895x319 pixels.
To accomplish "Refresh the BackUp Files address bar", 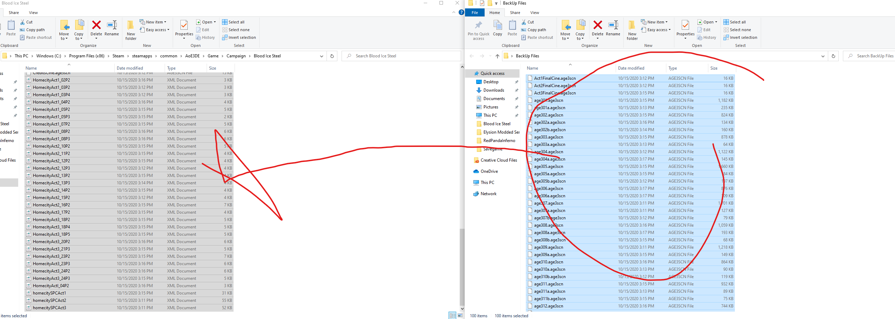I will 833,56.
